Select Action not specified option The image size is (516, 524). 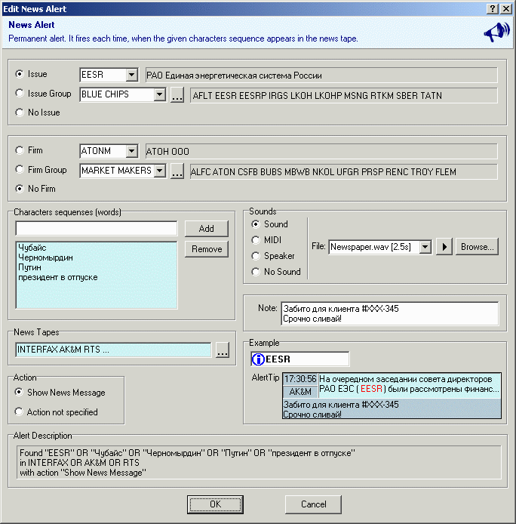click(19, 411)
